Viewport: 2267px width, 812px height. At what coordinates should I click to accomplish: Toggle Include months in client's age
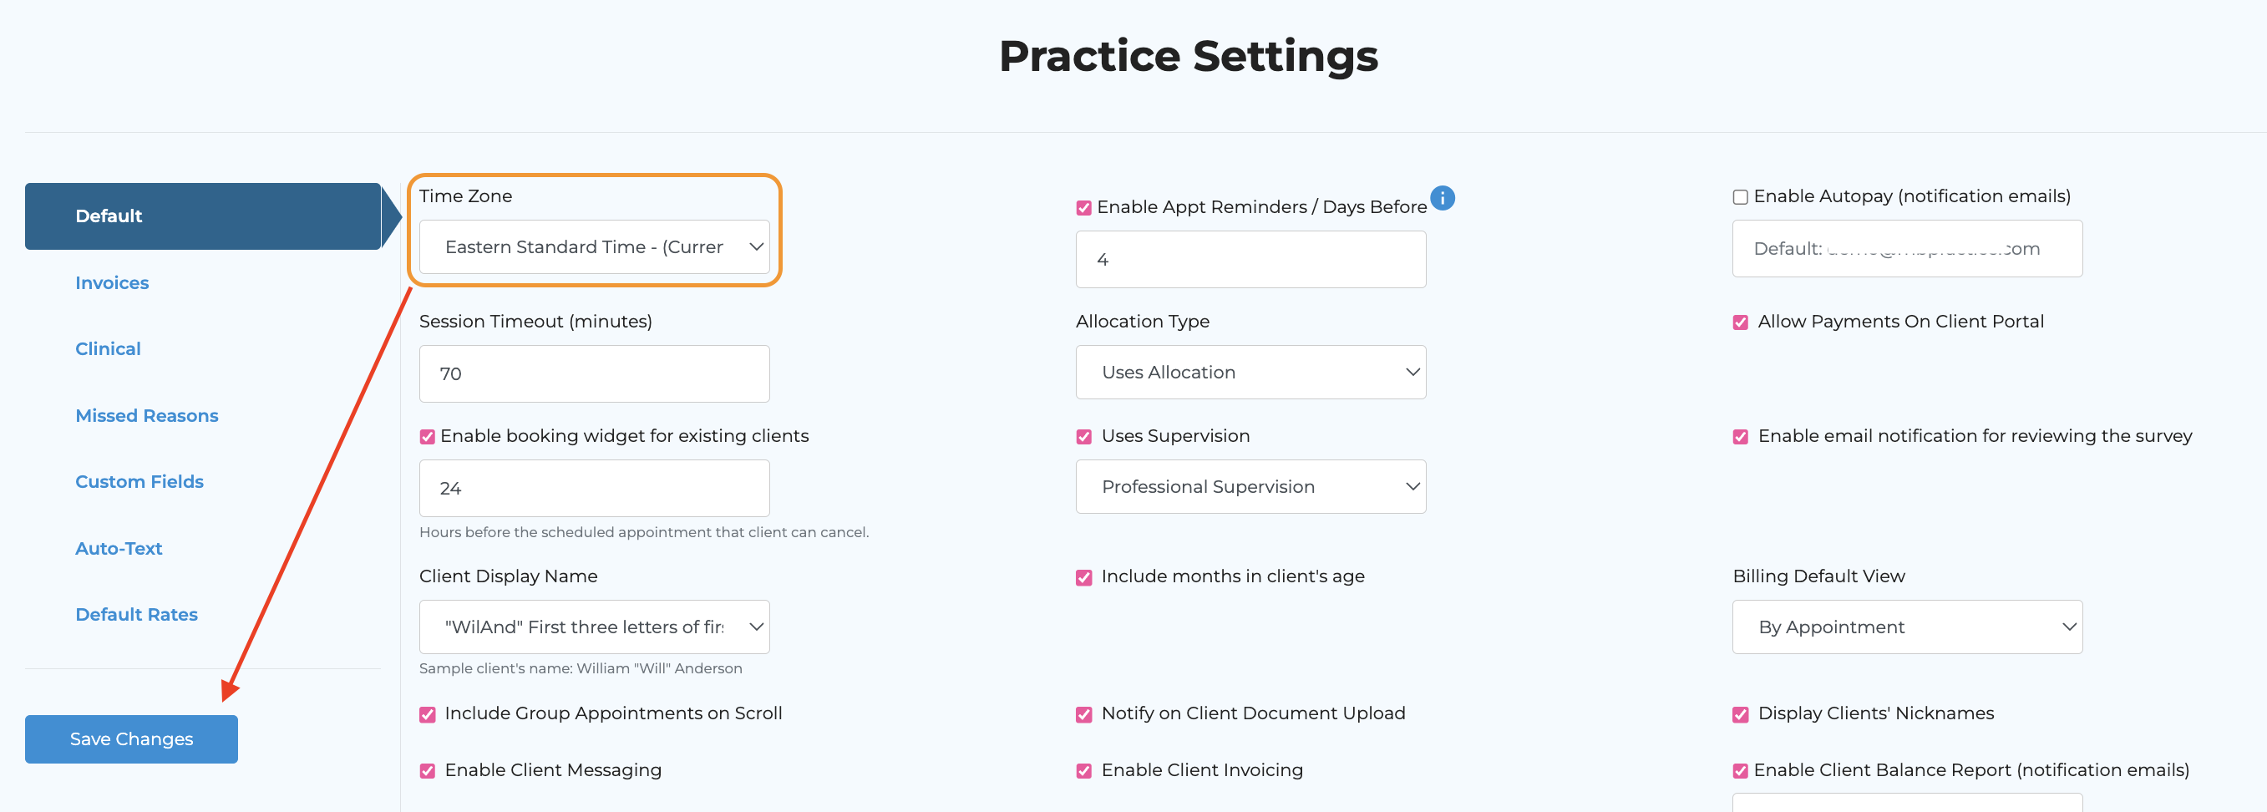(1083, 577)
